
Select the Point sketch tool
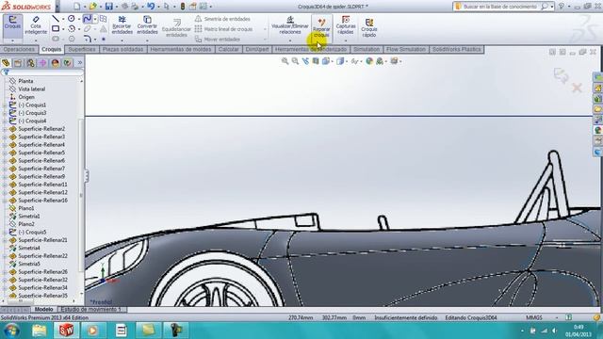[x=104, y=39]
